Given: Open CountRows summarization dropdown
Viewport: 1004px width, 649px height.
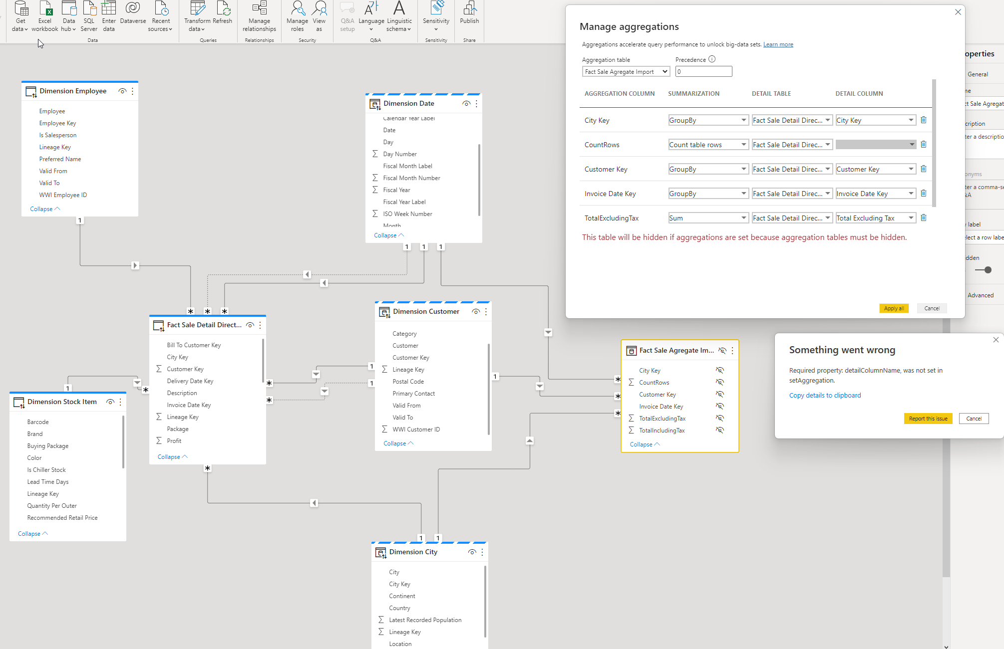Looking at the screenshot, I should point(708,145).
